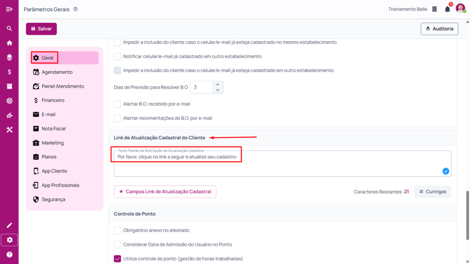Click the vertical page scrollbar

[467, 207]
